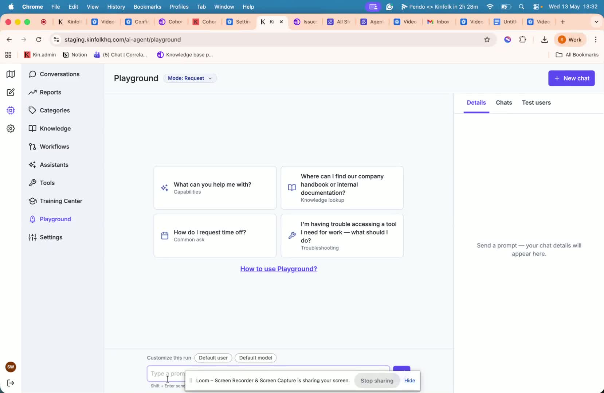Open the Mode: Request dropdown

coord(190,78)
